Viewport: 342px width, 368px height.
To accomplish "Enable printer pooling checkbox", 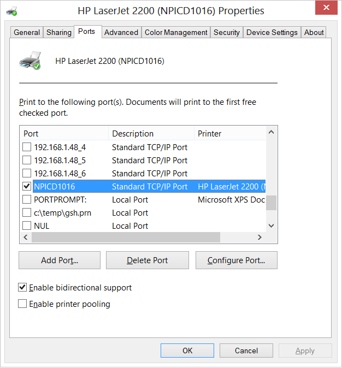I will click(x=22, y=304).
